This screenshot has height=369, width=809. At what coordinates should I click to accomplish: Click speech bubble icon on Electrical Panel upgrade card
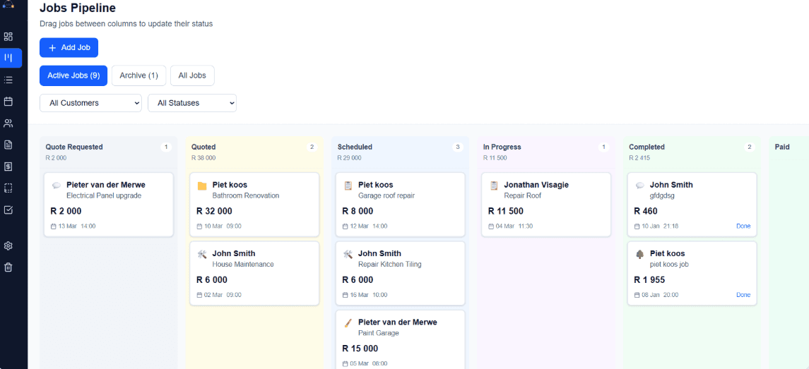[x=57, y=185]
